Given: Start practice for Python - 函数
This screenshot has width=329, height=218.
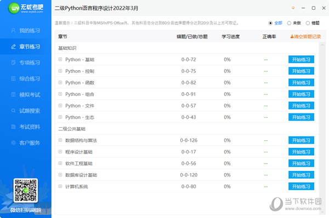Looking at the screenshot, I should (x=301, y=83).
